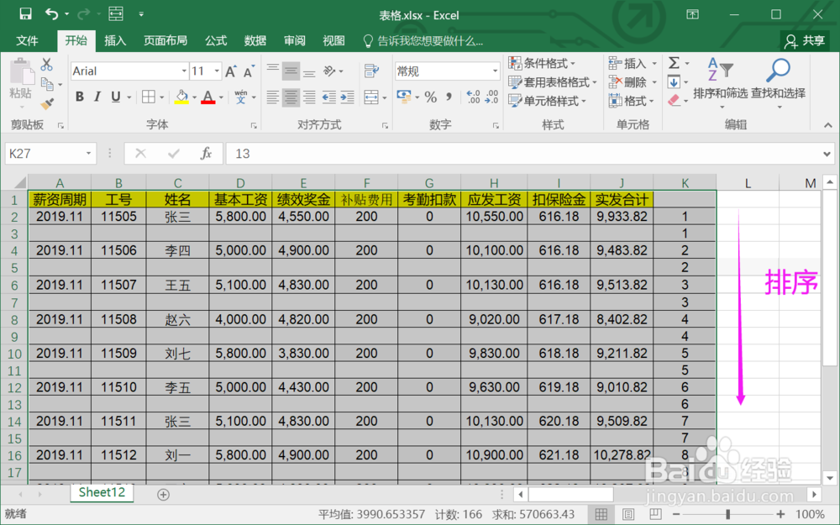Click the AutoSum sigma icon
Image resolution: width=840 pixels, height=525 pixels.
[x=674, y=63]
